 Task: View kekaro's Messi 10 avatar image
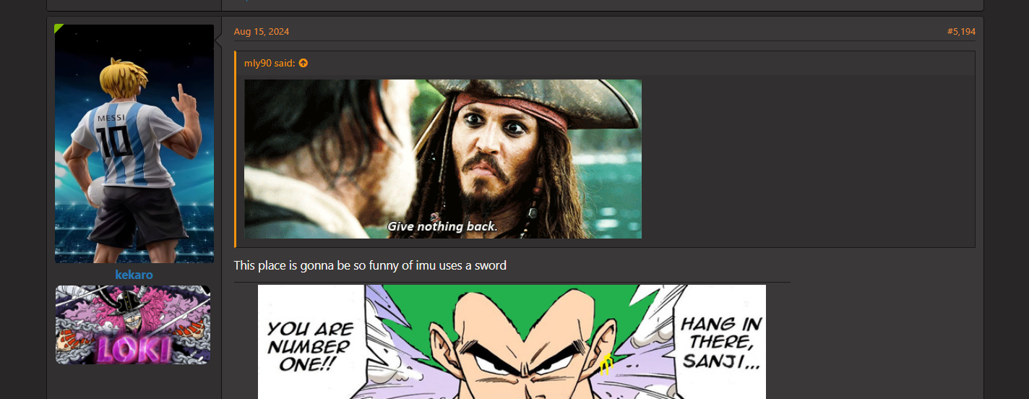134,144
